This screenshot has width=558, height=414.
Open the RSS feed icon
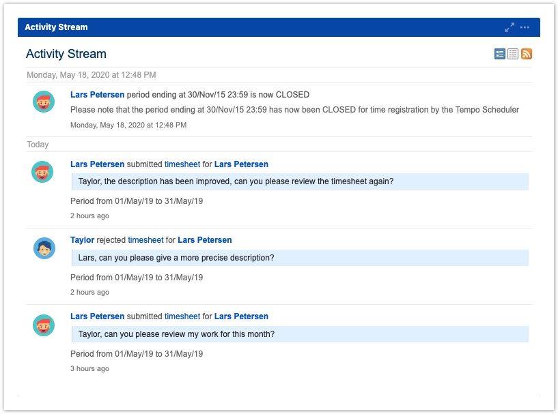[x=527, y=54]
